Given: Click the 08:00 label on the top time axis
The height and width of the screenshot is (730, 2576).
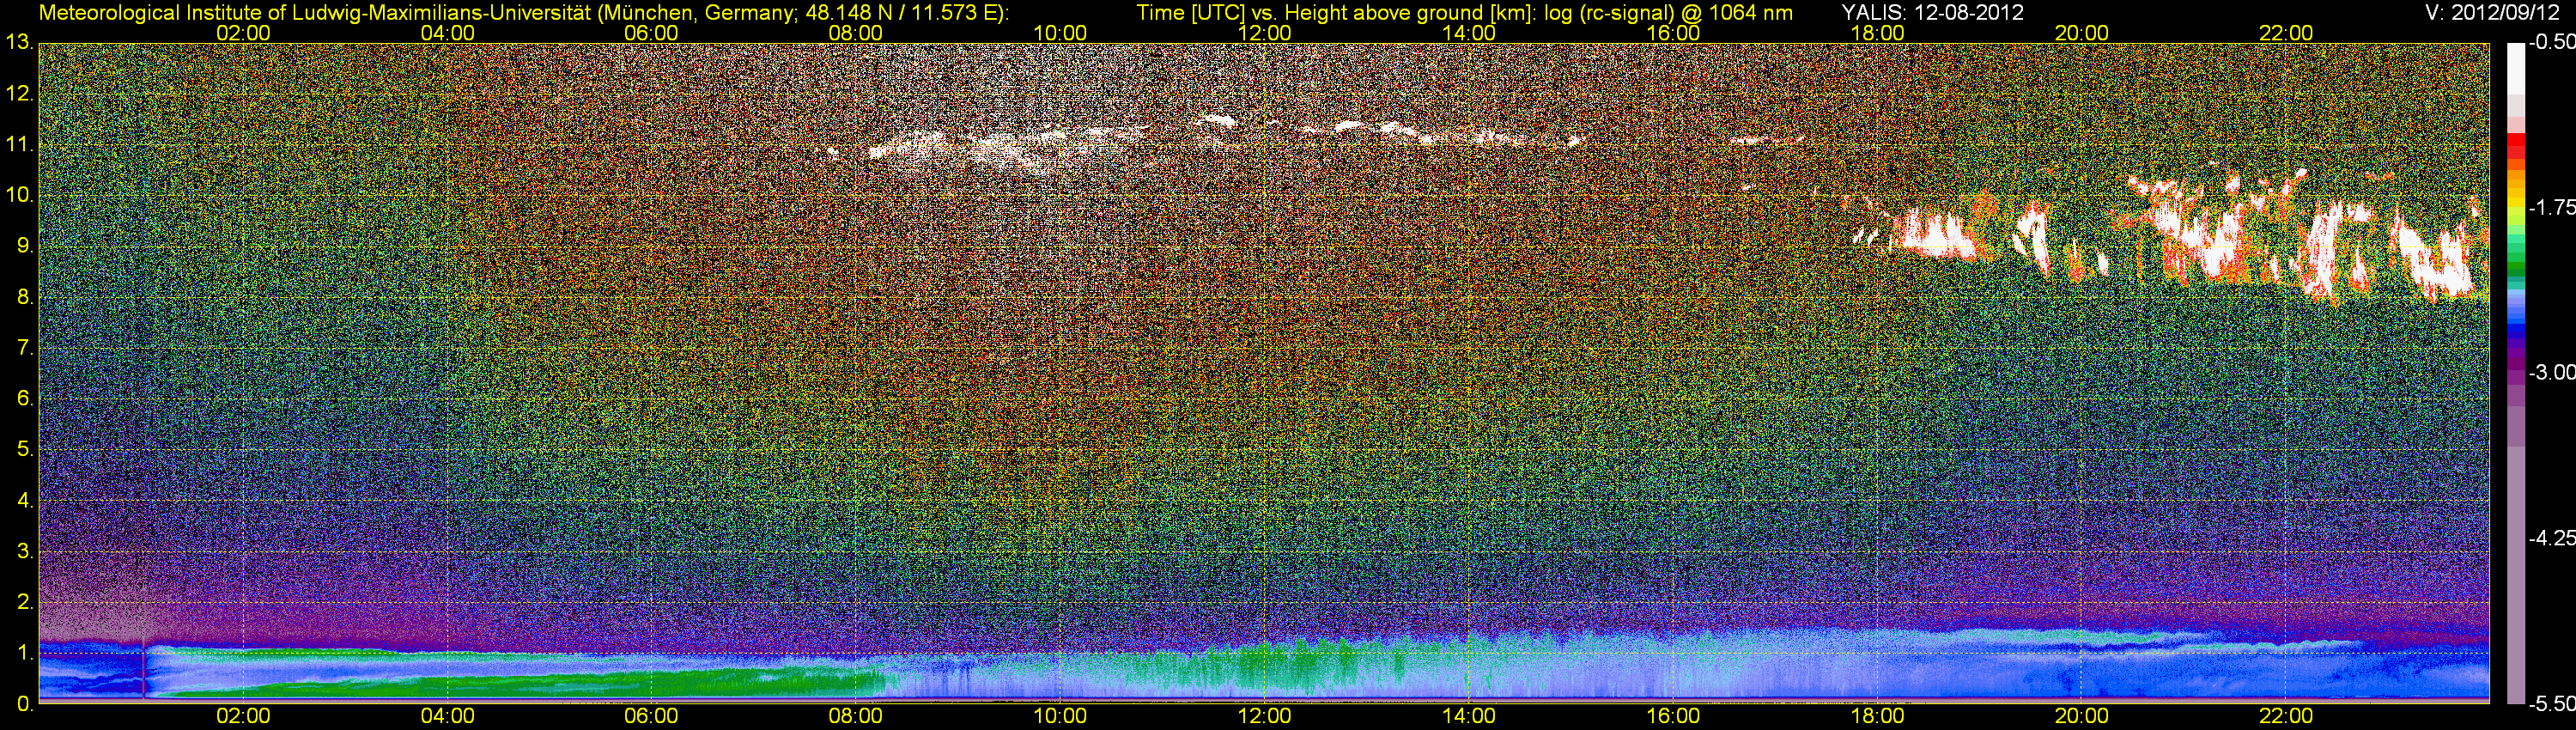Looking at the screenshot, I should 856,33.
